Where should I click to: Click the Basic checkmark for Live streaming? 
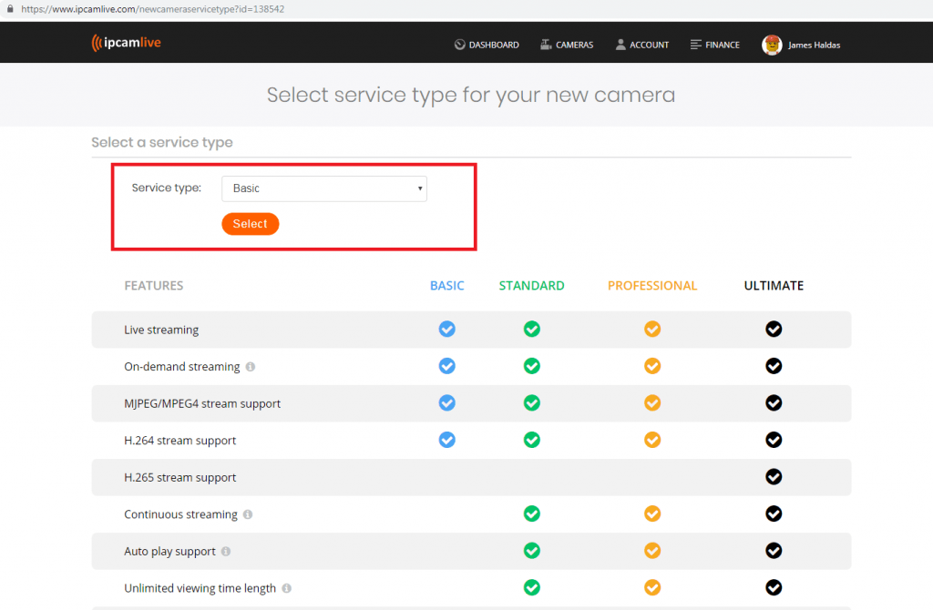point(446,330)
